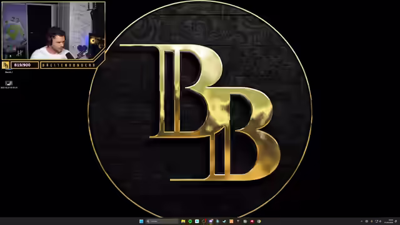Expand the hidden system tray icons chevron
Image resolution: width=400 pixels, height=225 pixels.
pyautogui.click(x=361, y=221)
